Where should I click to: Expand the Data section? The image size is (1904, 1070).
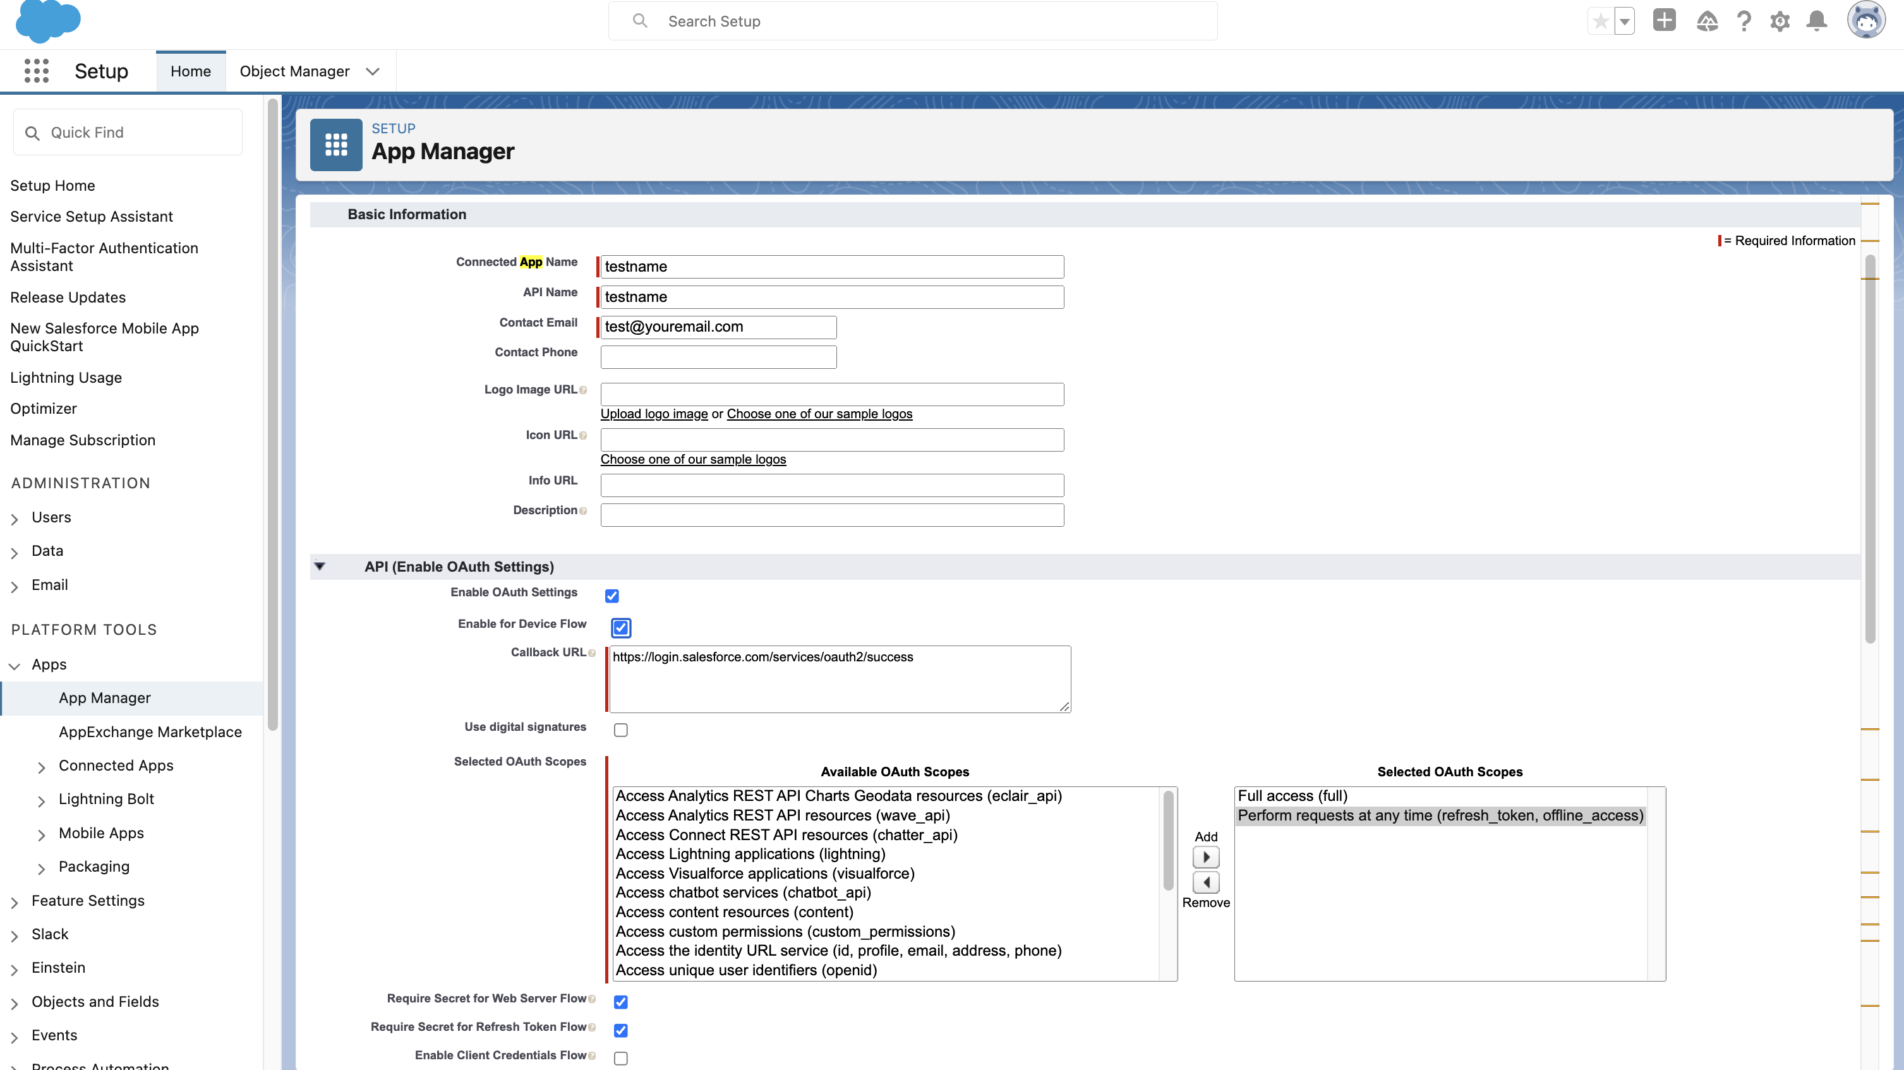14,553
